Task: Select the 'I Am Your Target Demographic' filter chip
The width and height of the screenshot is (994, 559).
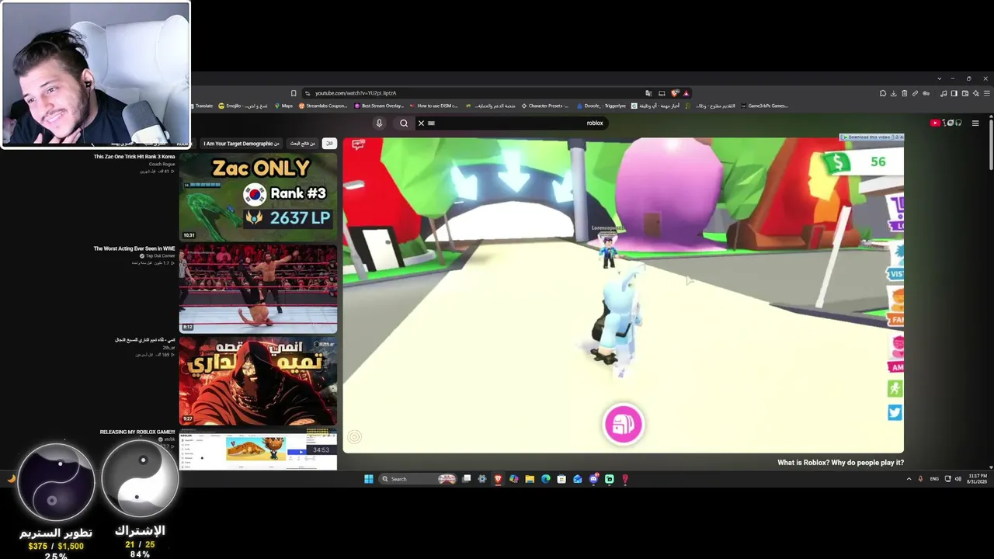Action: pos(242,144)
